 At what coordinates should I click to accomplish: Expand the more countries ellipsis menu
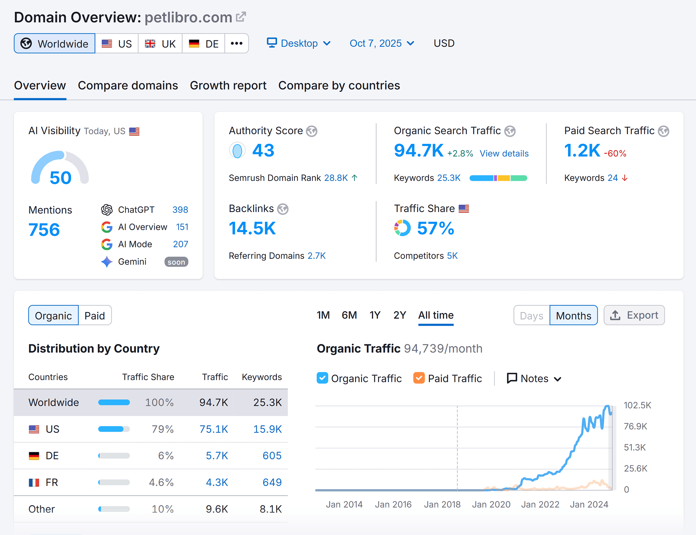237,43
